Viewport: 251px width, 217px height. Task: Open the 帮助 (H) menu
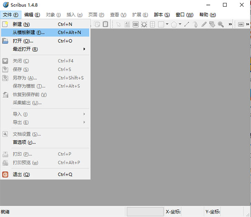click(x=207, y=15)
